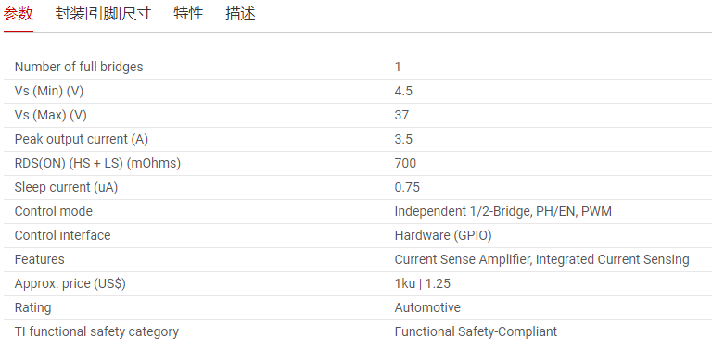Open the 描述 tab
The image size is (712, 350).
point(240,14)
